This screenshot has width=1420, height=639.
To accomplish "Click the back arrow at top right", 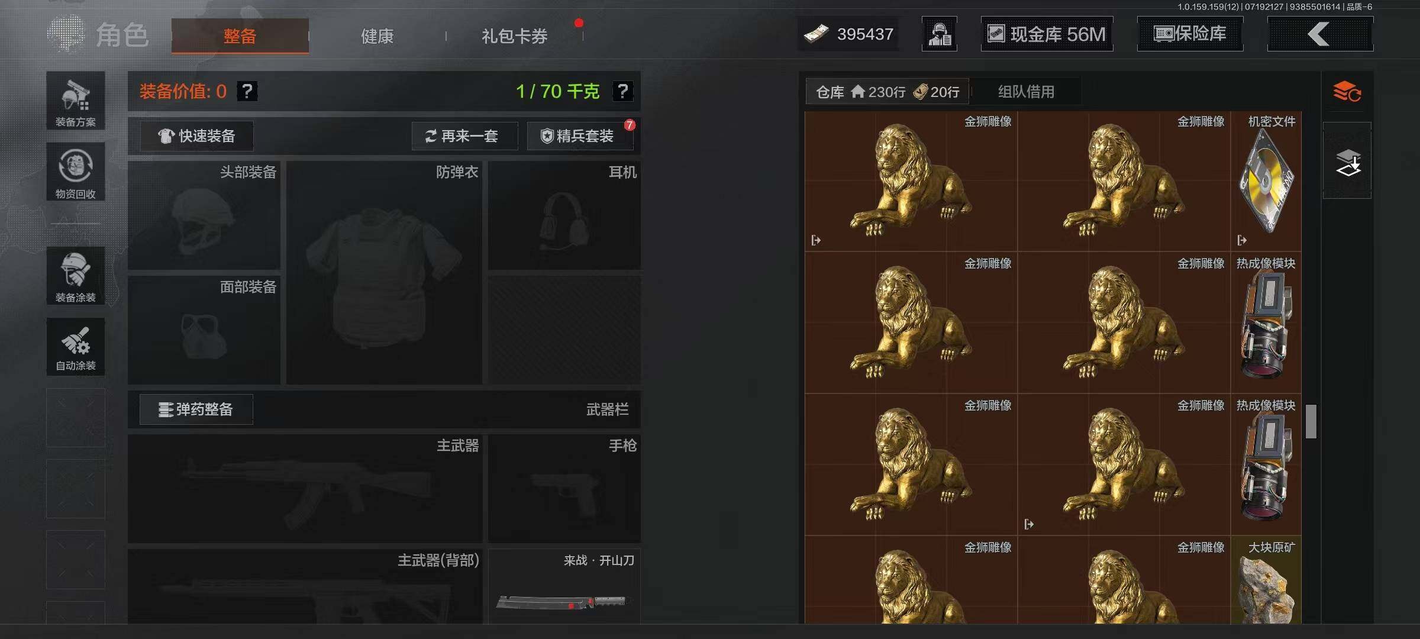I will click(1320, 34).
